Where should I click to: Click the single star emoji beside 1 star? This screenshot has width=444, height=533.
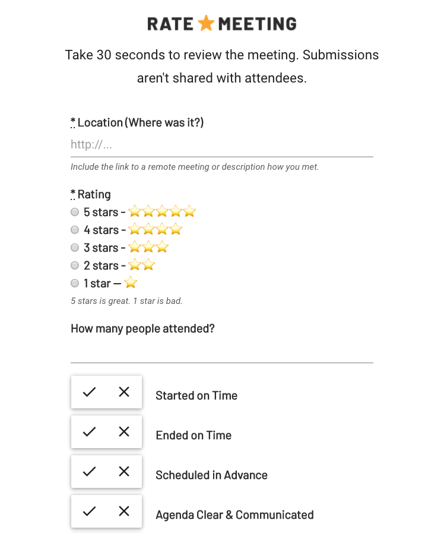tap(131, 283)
